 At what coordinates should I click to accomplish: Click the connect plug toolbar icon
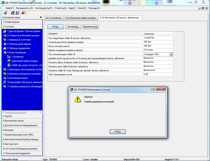[x=5, y=13]
